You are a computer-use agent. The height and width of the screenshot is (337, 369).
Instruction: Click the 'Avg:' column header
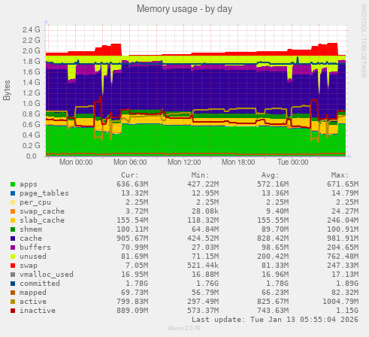click(270, 175)
